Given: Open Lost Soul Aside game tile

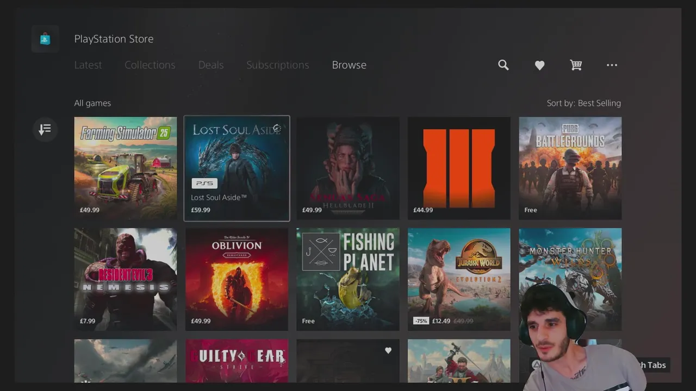Looking at the screenshot, I should tap(237, 168).
